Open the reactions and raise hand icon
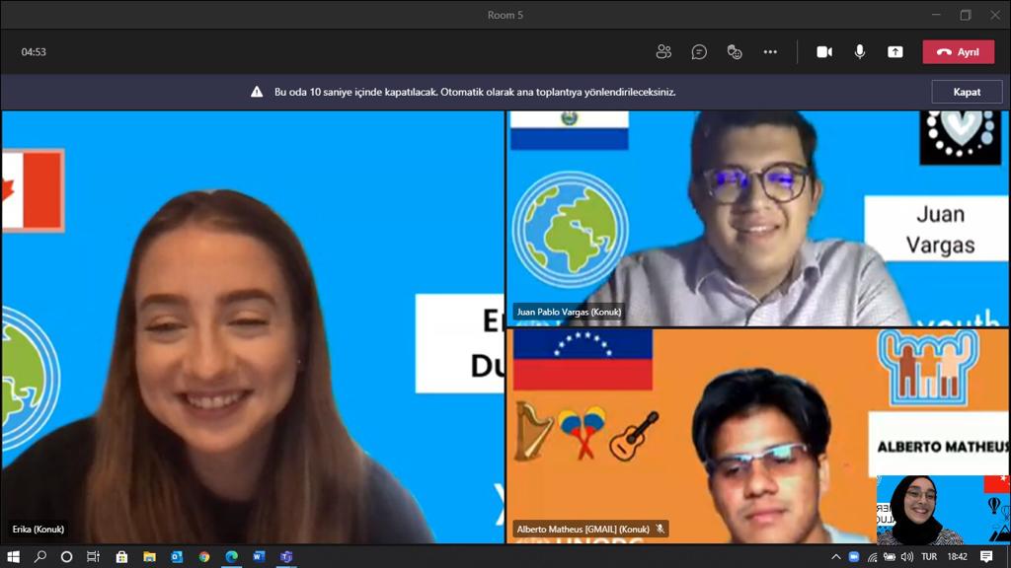The image size is (1011, 568). point(735,52)
